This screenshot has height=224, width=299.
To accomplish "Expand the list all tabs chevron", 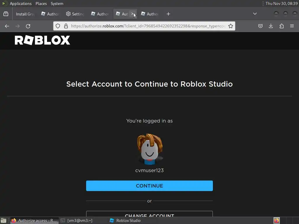I will click(255, 14).
